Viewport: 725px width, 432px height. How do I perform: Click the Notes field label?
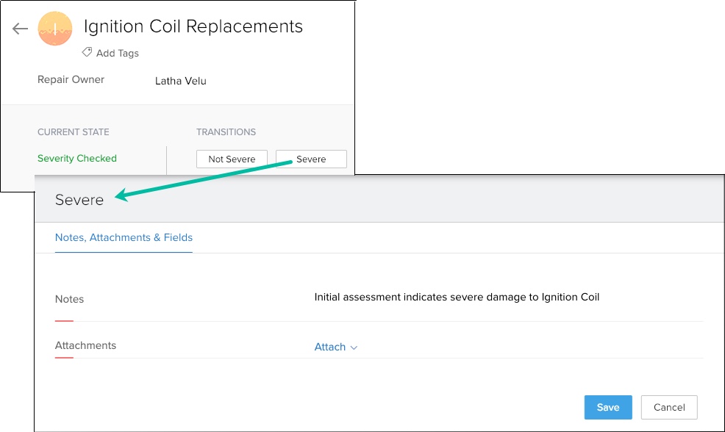click(69, 299)
